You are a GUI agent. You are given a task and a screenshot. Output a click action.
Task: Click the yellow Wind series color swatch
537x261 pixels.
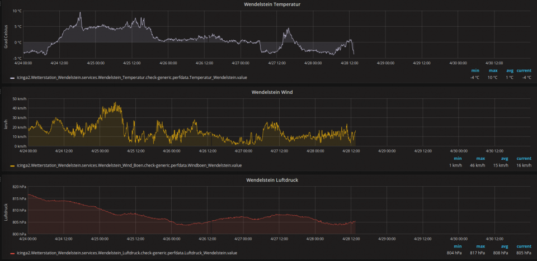(12, 165)
